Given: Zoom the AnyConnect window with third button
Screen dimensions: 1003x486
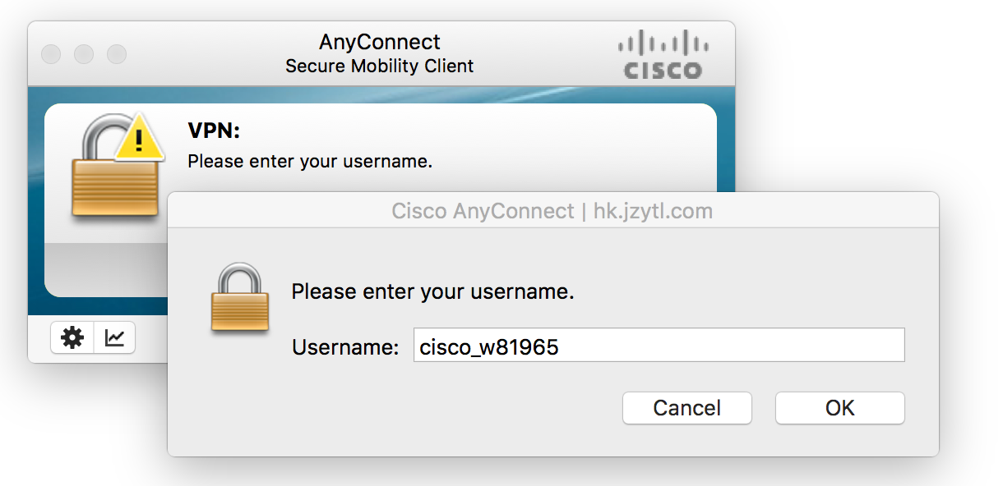Looking at the screenshot, I should coord(117,54).
